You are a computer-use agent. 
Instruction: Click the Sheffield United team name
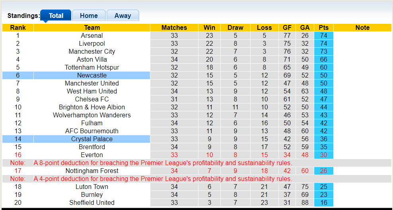92,202
